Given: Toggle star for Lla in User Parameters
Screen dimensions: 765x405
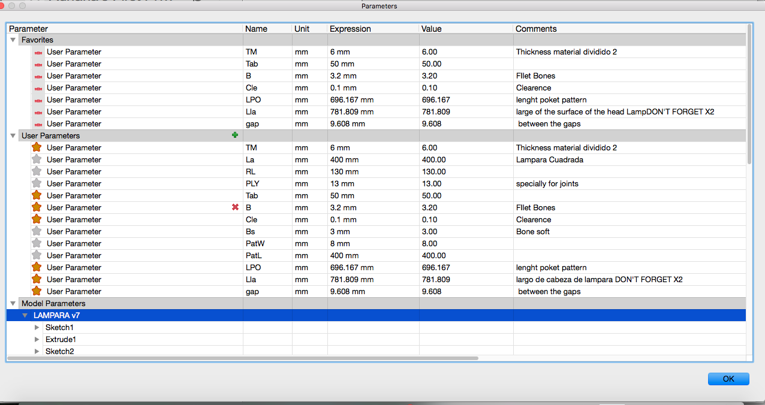Looking at the screenshot, I should [37, 279].
